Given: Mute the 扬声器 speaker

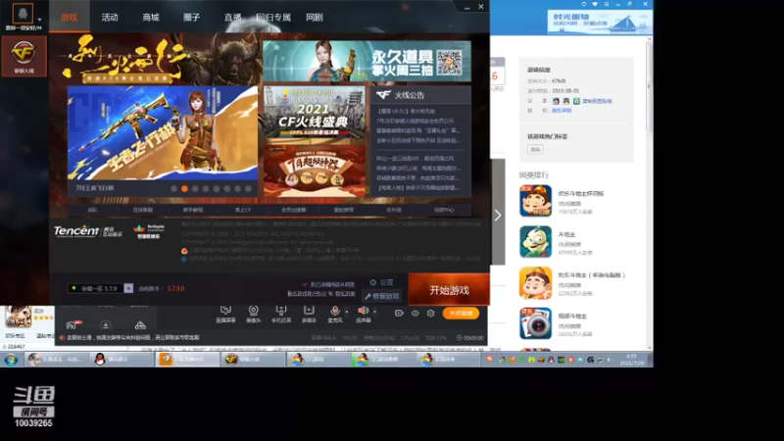Looking at the screenshot, I should click(x=363, y=311).
